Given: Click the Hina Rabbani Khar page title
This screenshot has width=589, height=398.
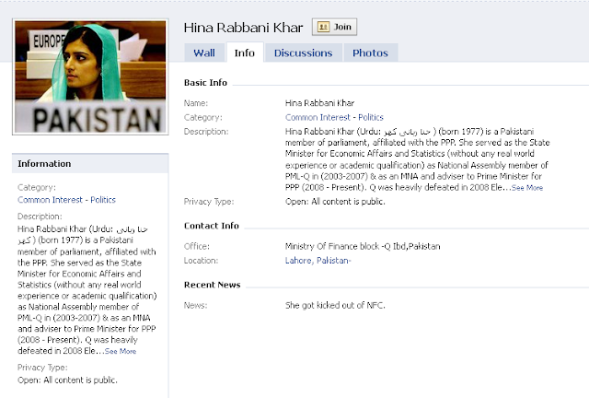Looking at the screenshot, I should coord(243,28).
